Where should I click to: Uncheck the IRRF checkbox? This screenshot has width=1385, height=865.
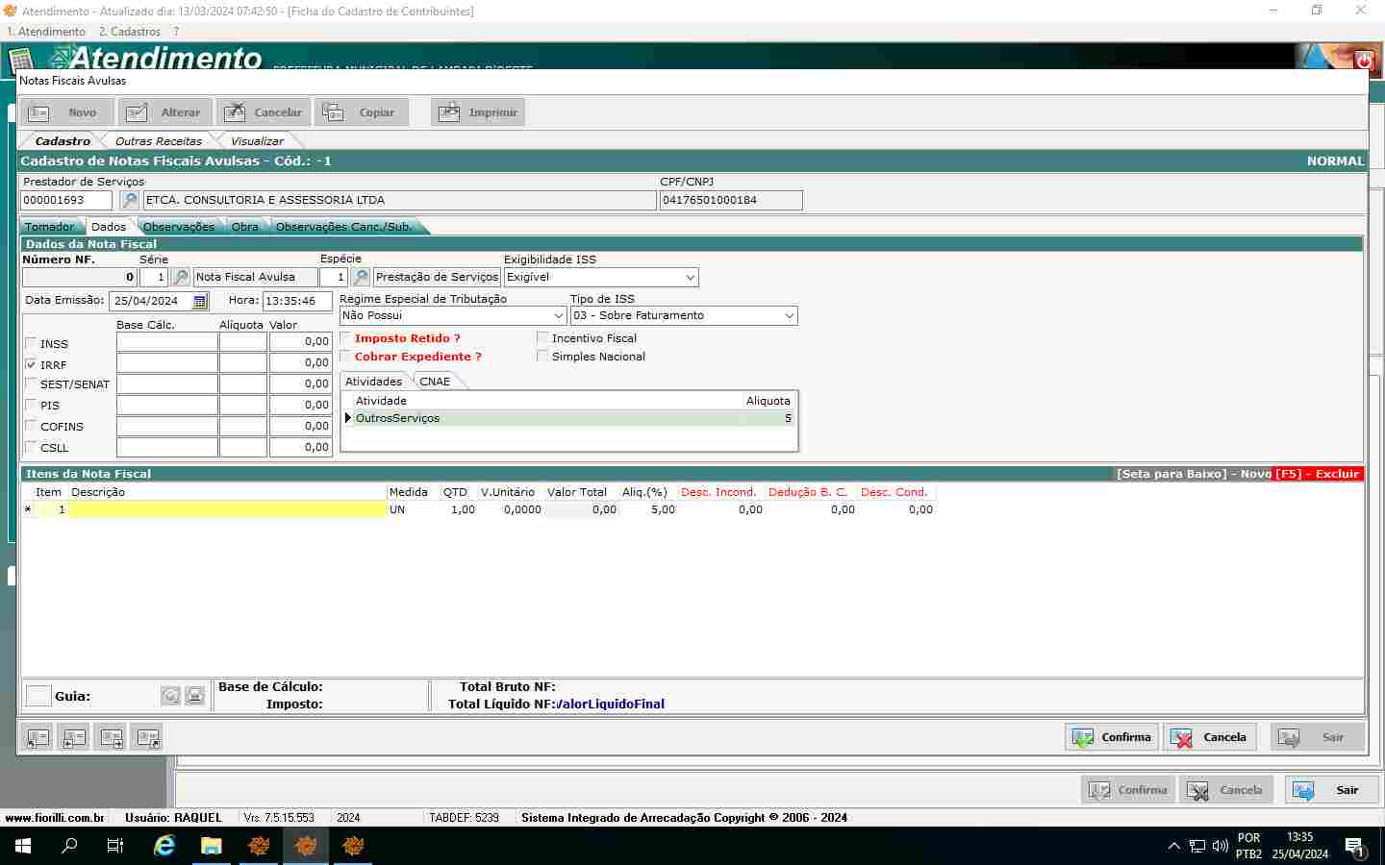click(31, 365)
